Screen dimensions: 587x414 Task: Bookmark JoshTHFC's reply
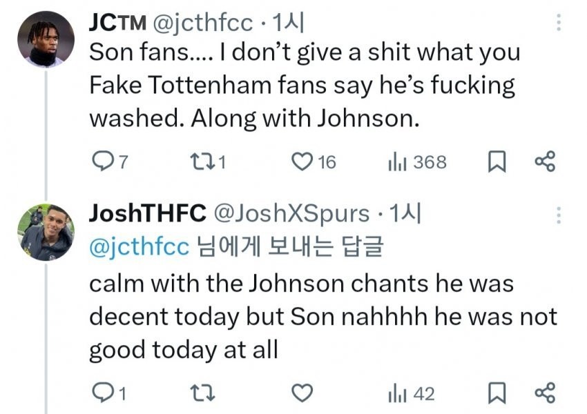496,393
